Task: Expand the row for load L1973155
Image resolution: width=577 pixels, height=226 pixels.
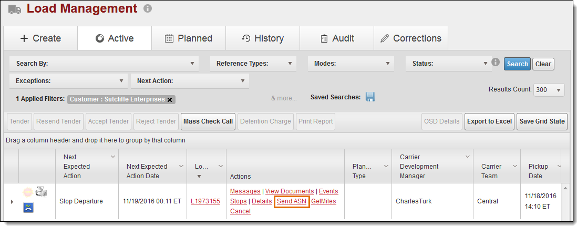Action: [x=12, y=201]
